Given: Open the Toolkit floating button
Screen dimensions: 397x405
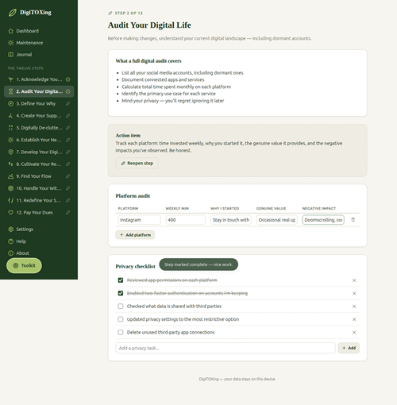Looking at the screenshot, I should pos(24,265).
